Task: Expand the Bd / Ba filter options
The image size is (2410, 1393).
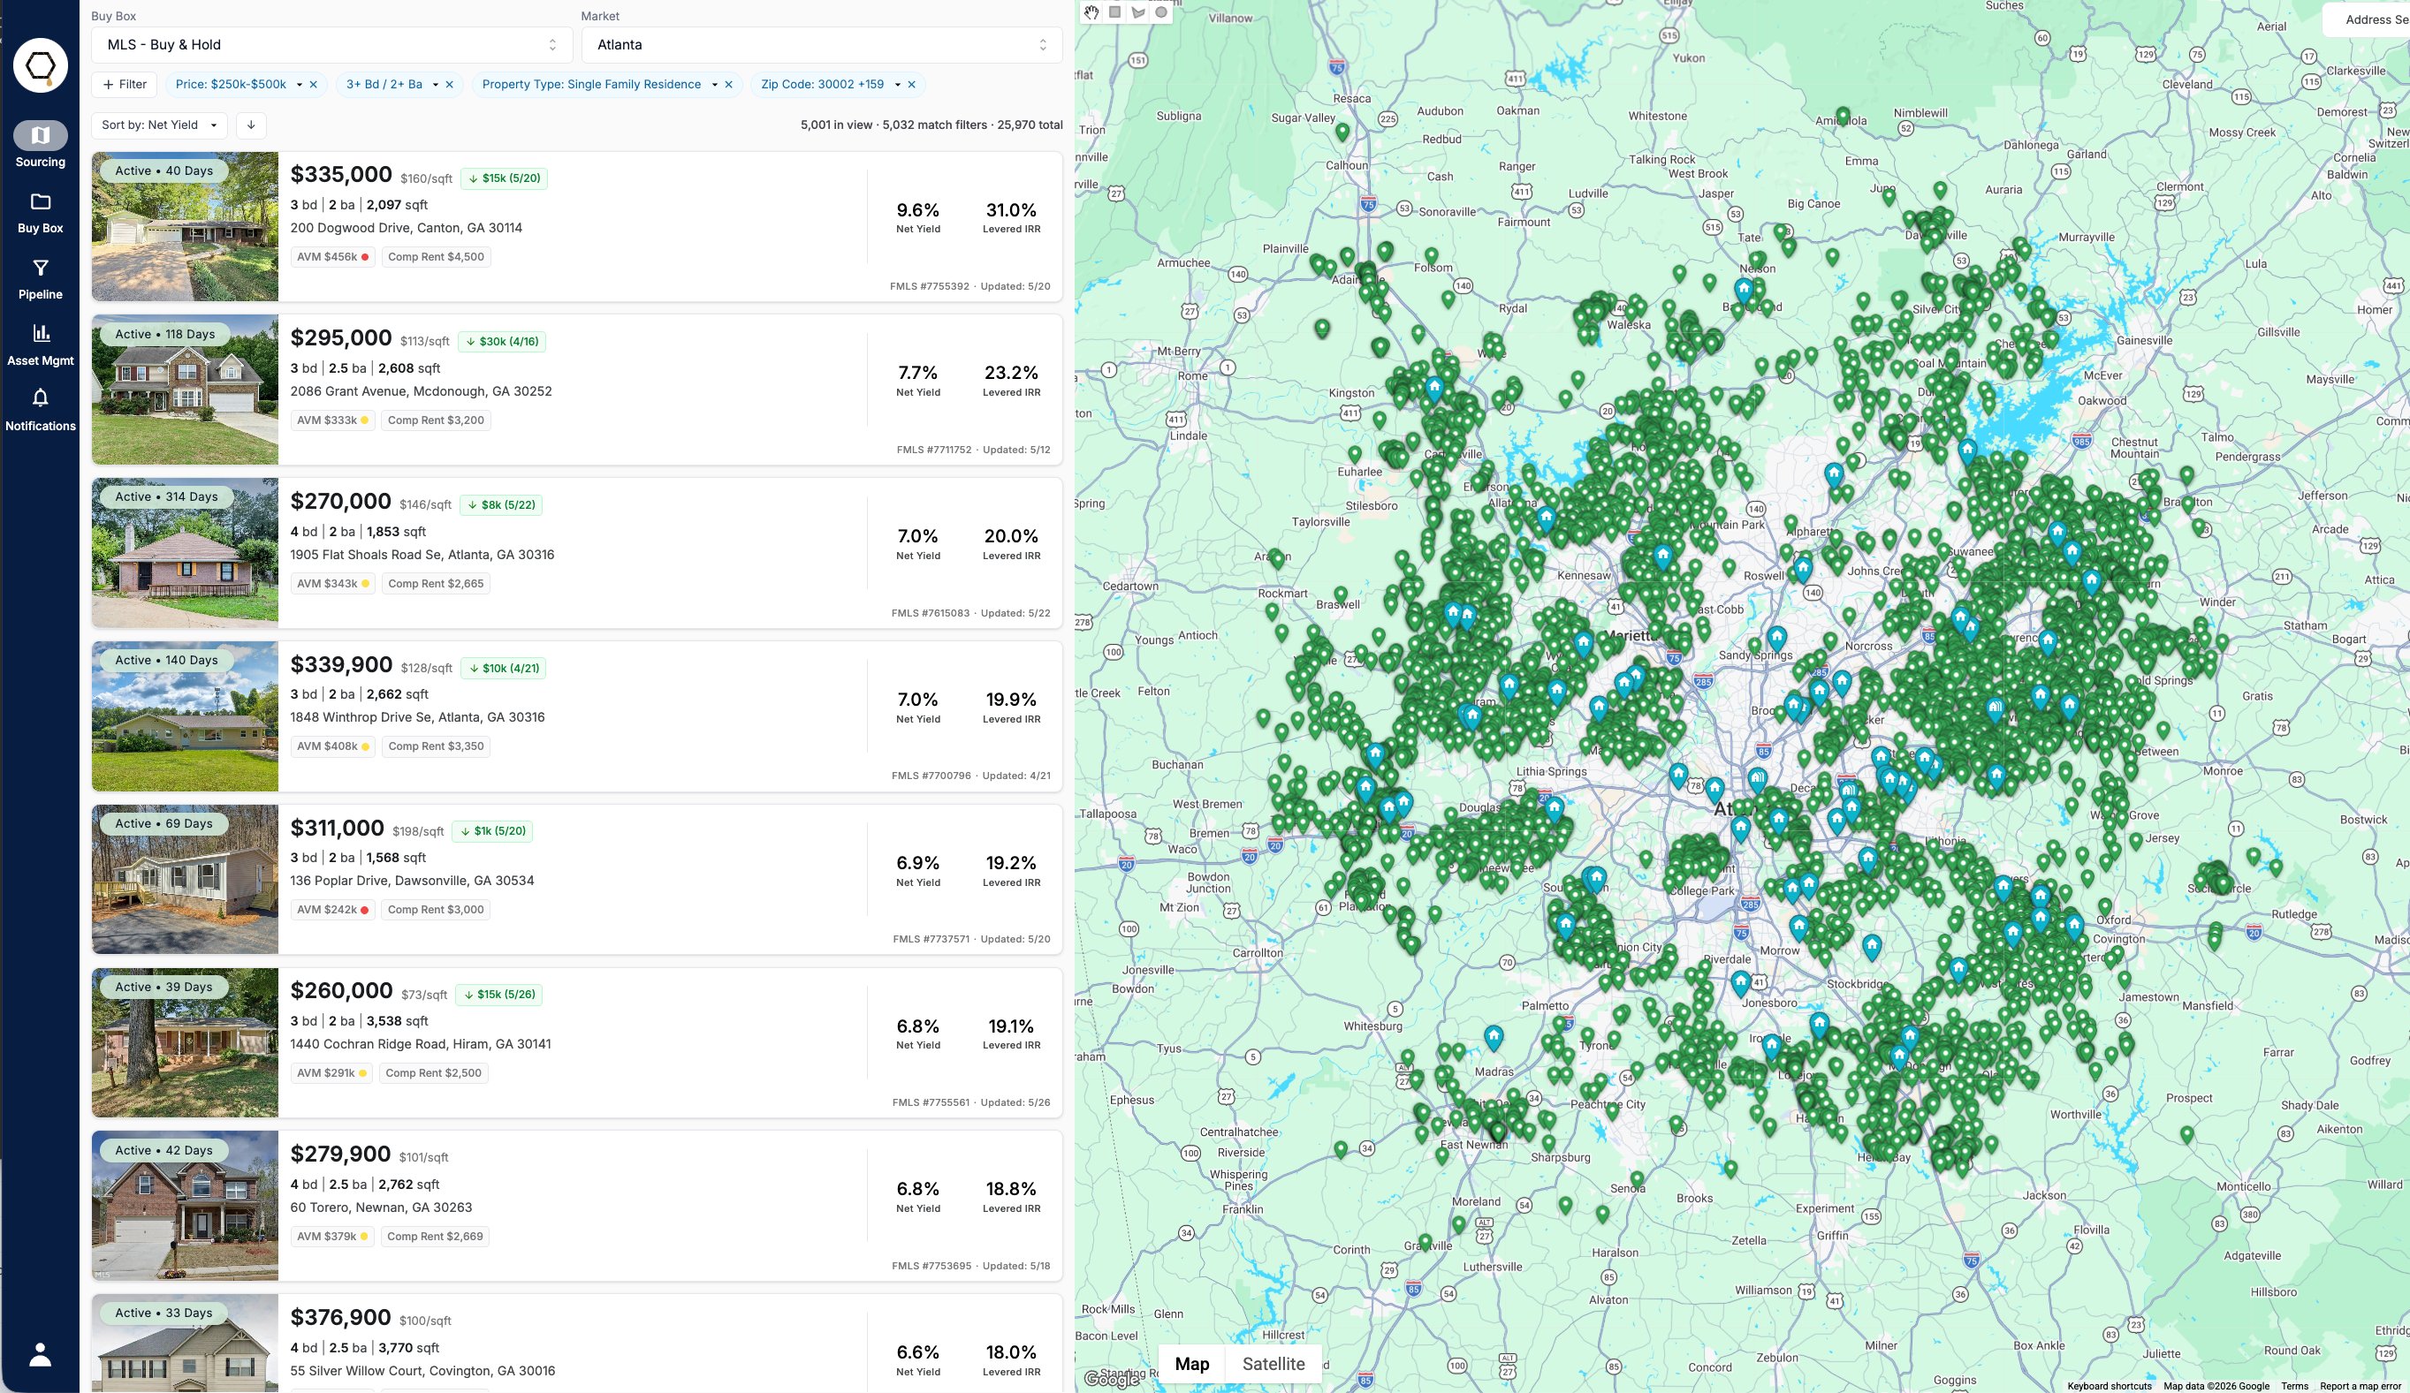Action: coord(435,85)
